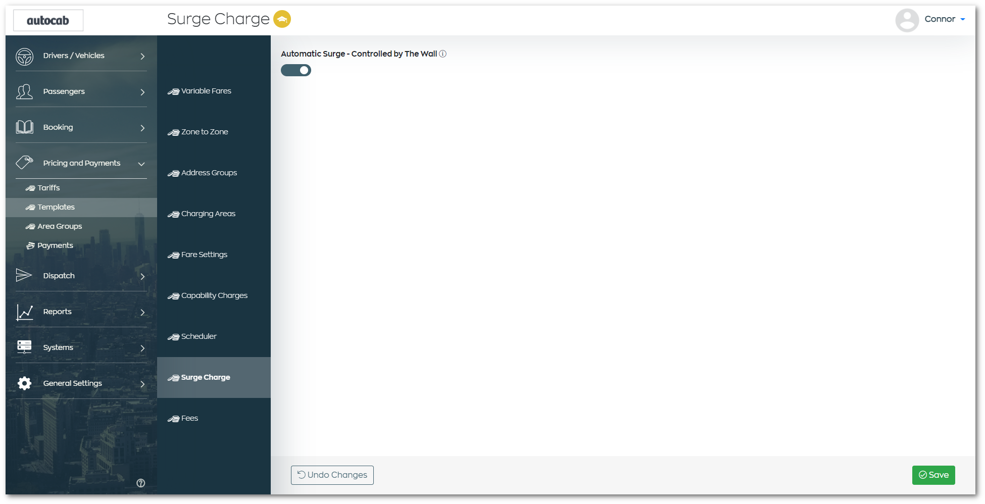The image size is (985, 504).
Task: Click the autocab logo
Action: point(48,21)
